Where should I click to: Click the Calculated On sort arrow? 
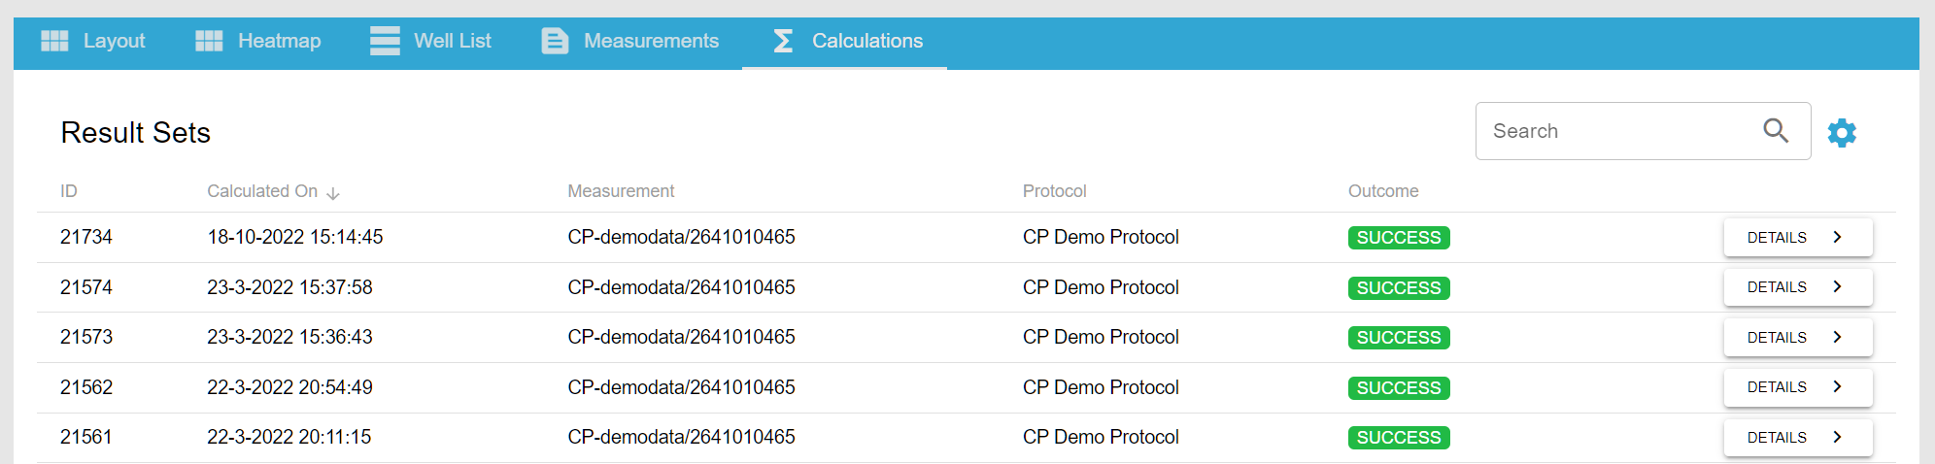pyautogui.click(x=333, y=193)
